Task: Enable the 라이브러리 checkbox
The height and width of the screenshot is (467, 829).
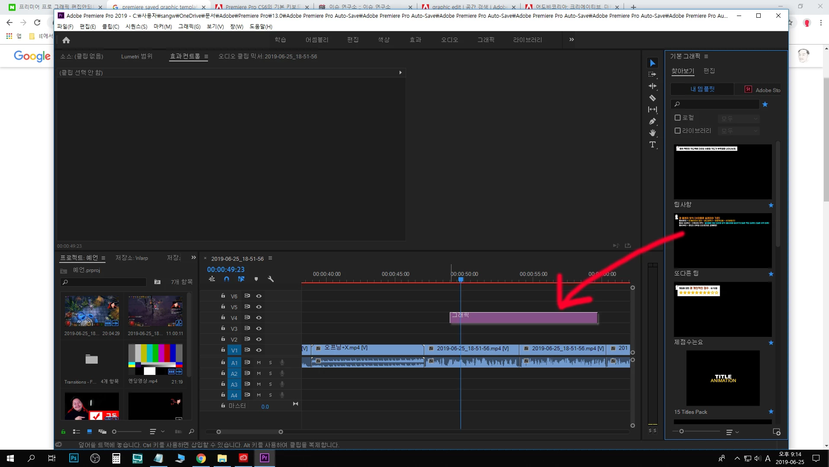Action: point(678,131)
